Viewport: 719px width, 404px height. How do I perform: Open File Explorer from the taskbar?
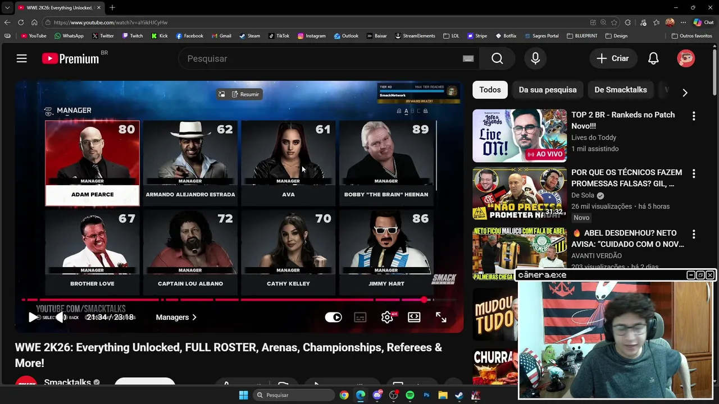point(443,395)
